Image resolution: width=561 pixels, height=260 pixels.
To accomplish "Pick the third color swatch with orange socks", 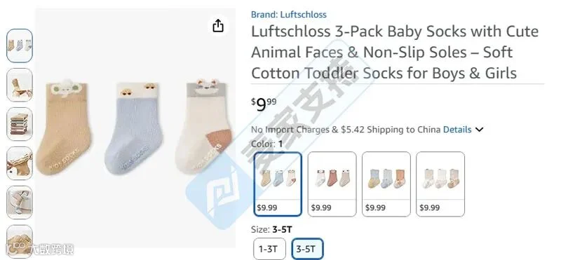I will [x=386, y=184].
